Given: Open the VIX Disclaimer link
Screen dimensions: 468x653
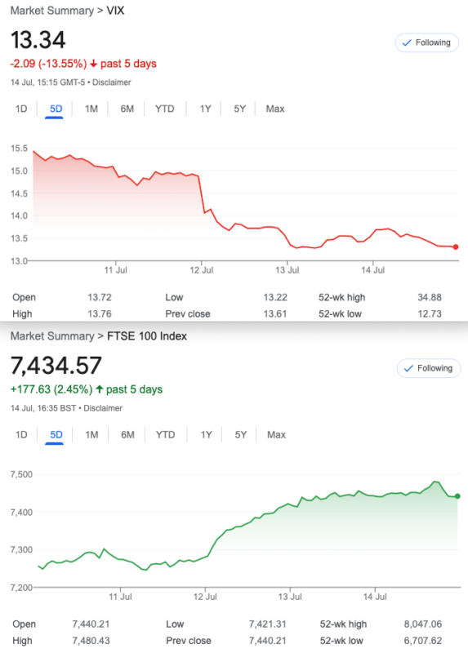Looking at the screenshot, I should pyautogui.click(x=112, y=82).
